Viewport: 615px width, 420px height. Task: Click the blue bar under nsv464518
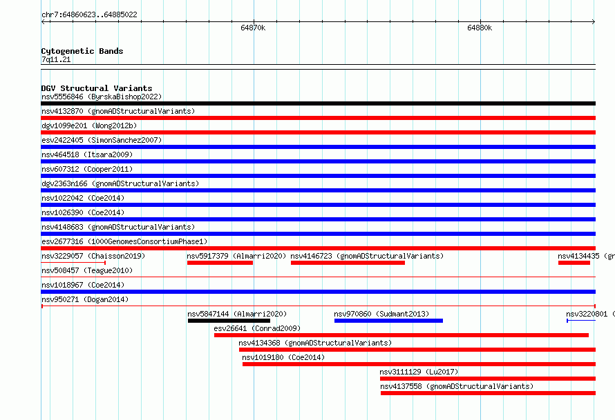point(318,161)
